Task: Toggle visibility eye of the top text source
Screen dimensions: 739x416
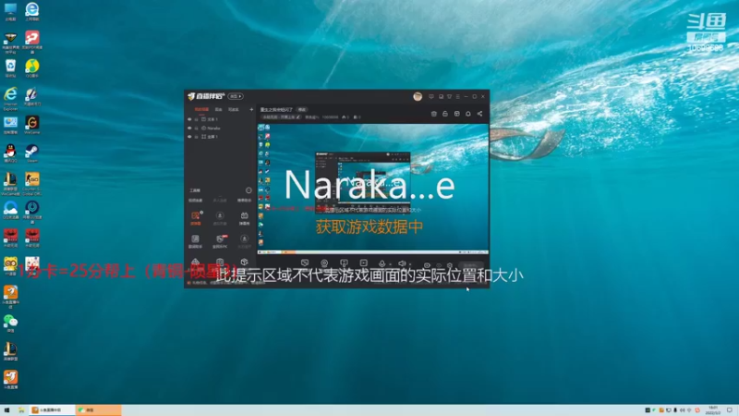Action: click(x=190, y=119)
